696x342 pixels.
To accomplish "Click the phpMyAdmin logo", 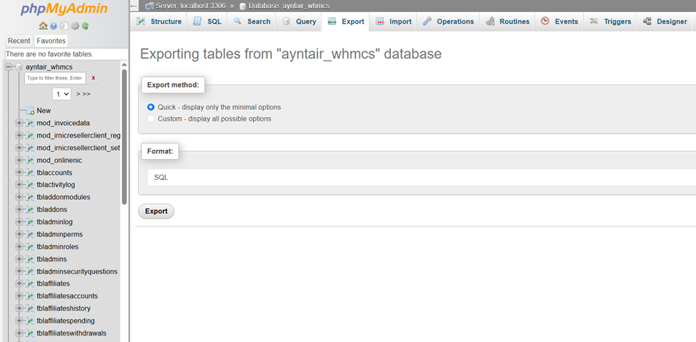I will (x=64, y=9).
